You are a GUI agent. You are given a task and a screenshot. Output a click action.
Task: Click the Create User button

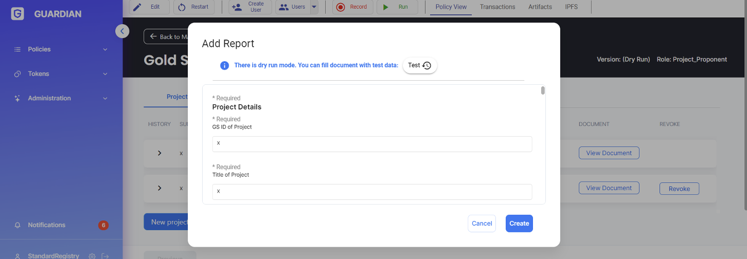coord(250,7)
